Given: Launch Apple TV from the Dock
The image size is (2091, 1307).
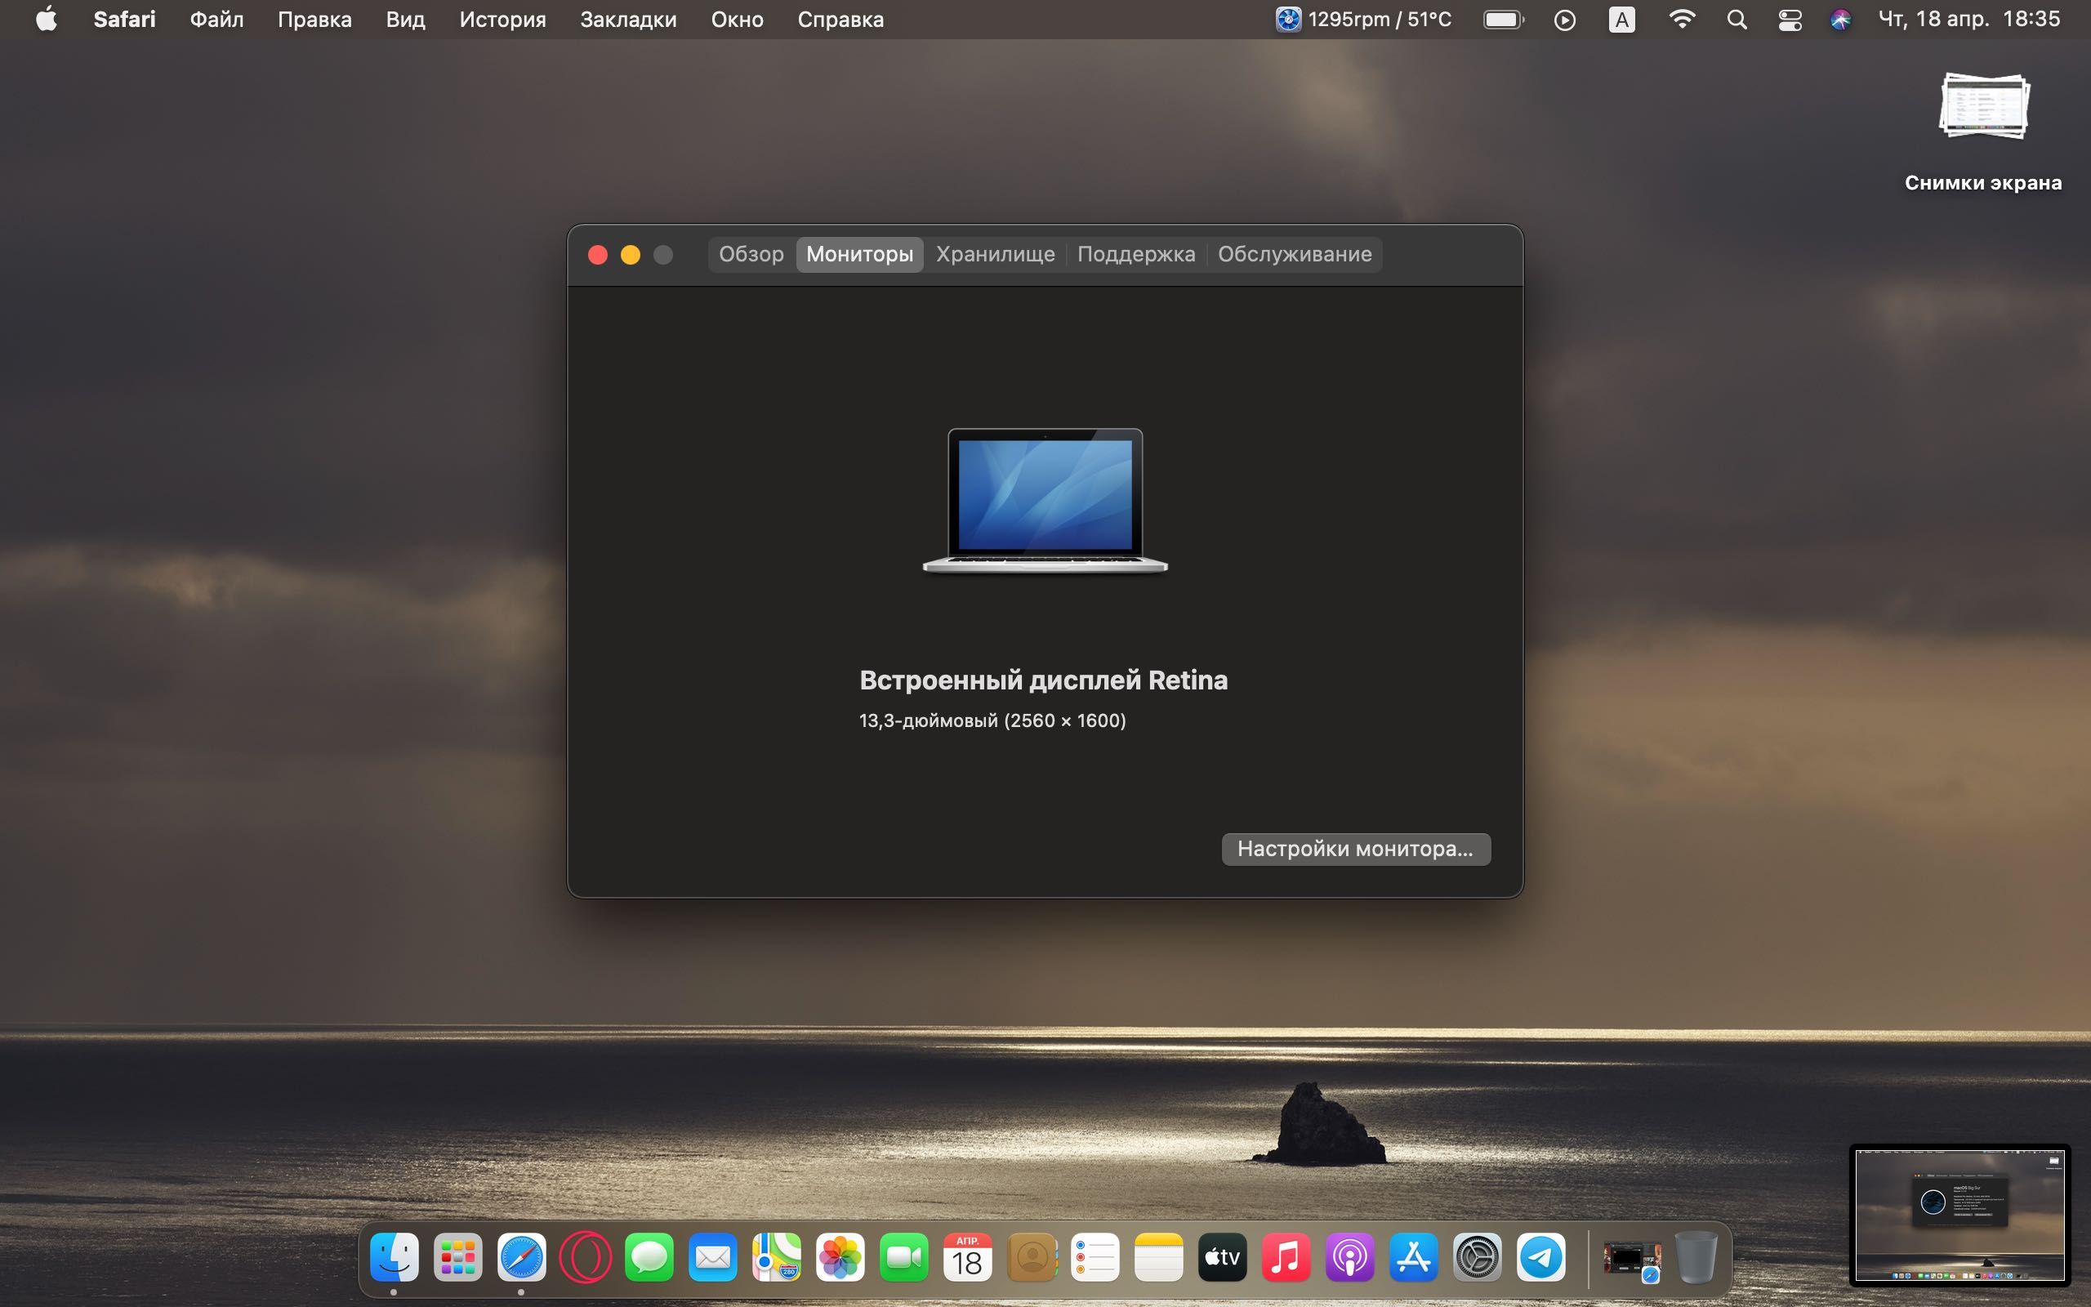Looking at the screenshot, I should click(1223, 1257).
